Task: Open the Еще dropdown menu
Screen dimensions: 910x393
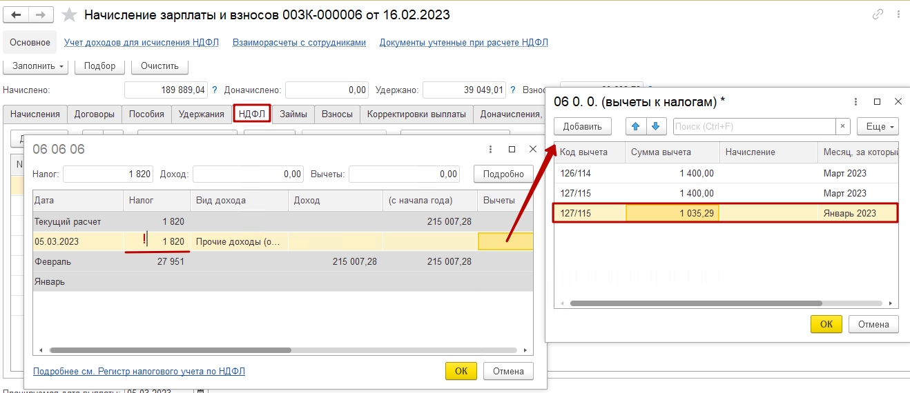Action: [x=877, y=126]
